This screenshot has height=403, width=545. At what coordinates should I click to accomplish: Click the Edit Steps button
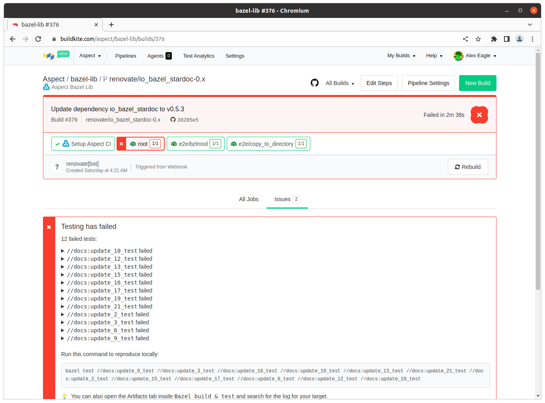pyautogui.click(x=379, y=83)
